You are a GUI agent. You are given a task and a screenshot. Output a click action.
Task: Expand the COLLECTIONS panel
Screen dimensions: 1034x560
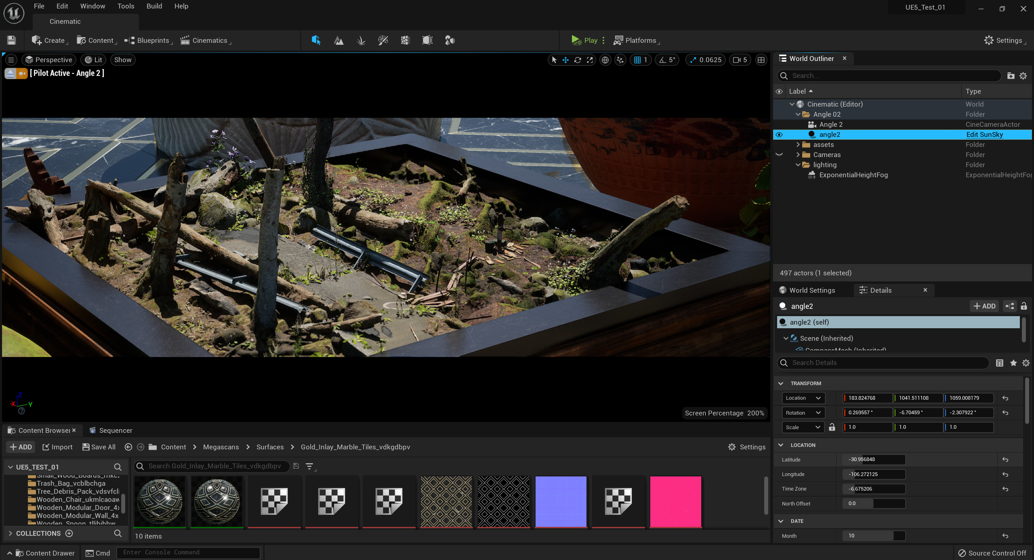pos(11,533)
